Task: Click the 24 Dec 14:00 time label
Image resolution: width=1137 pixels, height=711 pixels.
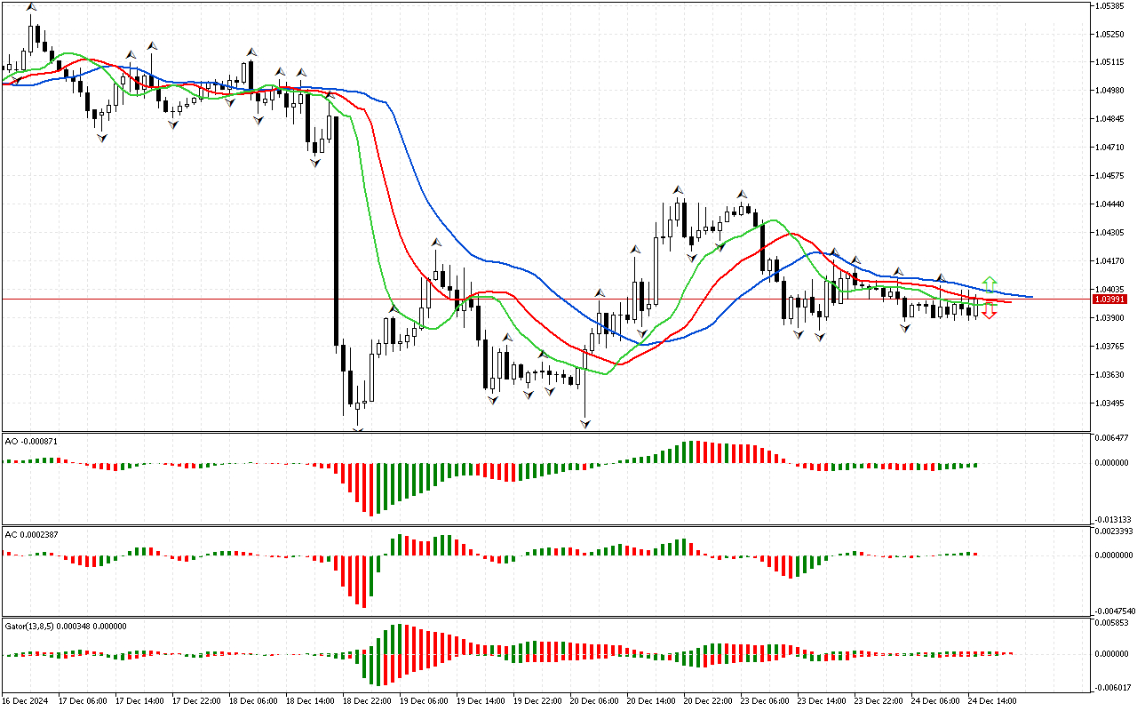Action: coord(992,701)
